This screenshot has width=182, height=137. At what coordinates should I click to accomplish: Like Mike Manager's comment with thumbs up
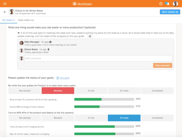(50, 42)
